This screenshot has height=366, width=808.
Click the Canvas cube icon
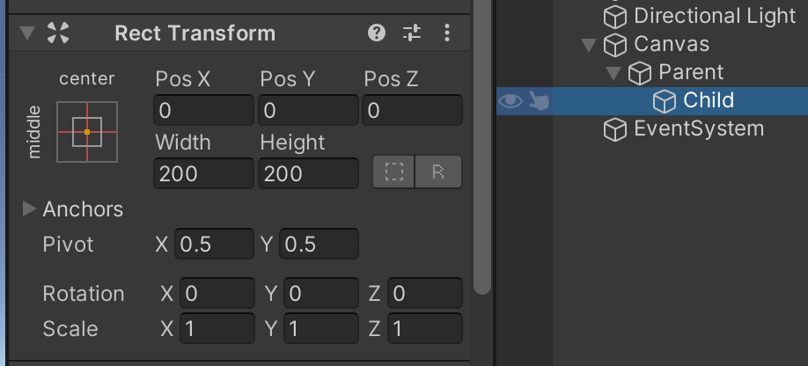coord(614,44)
